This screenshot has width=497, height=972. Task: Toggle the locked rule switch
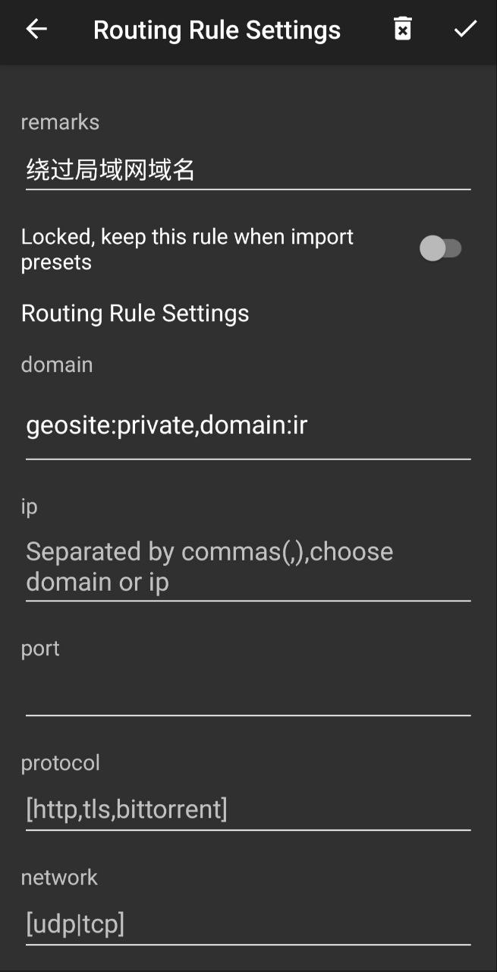[x=441, y=248]
